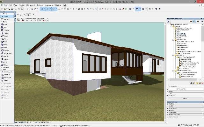Image resolution: width=204 pixels, height=127 pixels.
Task: Collapse the More group in the Toolbox
Action: tap(2, 70)
